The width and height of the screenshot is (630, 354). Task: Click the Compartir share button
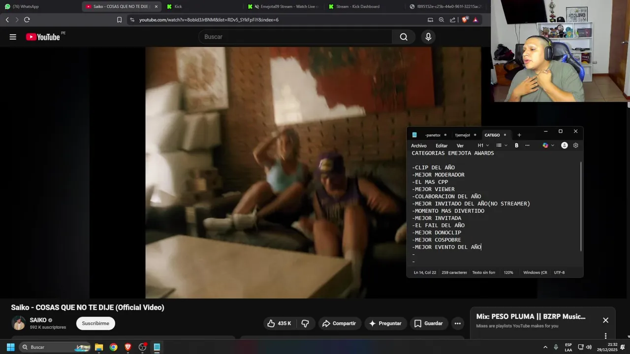[339, 323]
